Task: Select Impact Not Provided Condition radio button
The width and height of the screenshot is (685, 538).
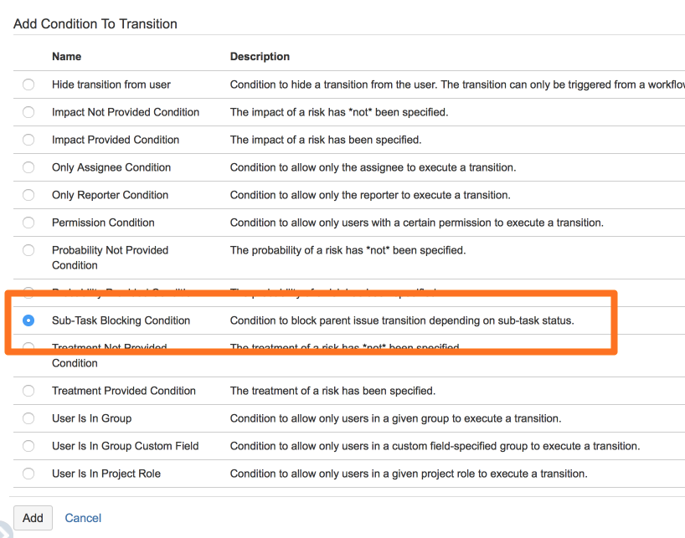Action: (x=28, y=112)
